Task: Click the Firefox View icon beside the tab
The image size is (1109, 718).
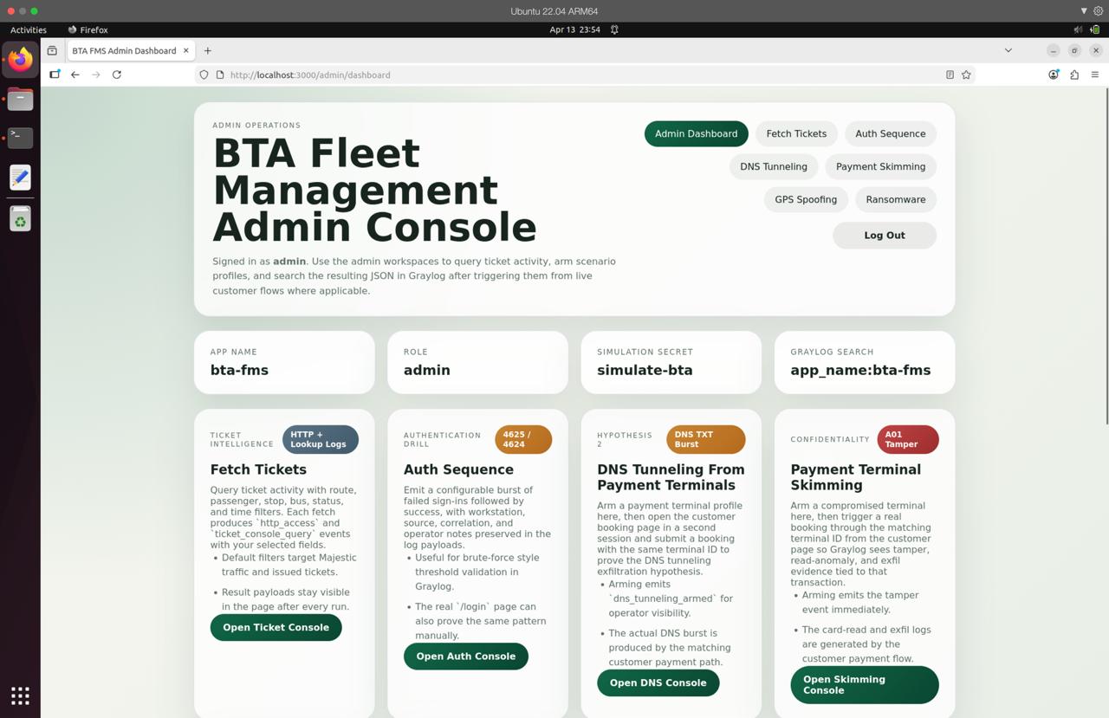Action: coord(52,50)
